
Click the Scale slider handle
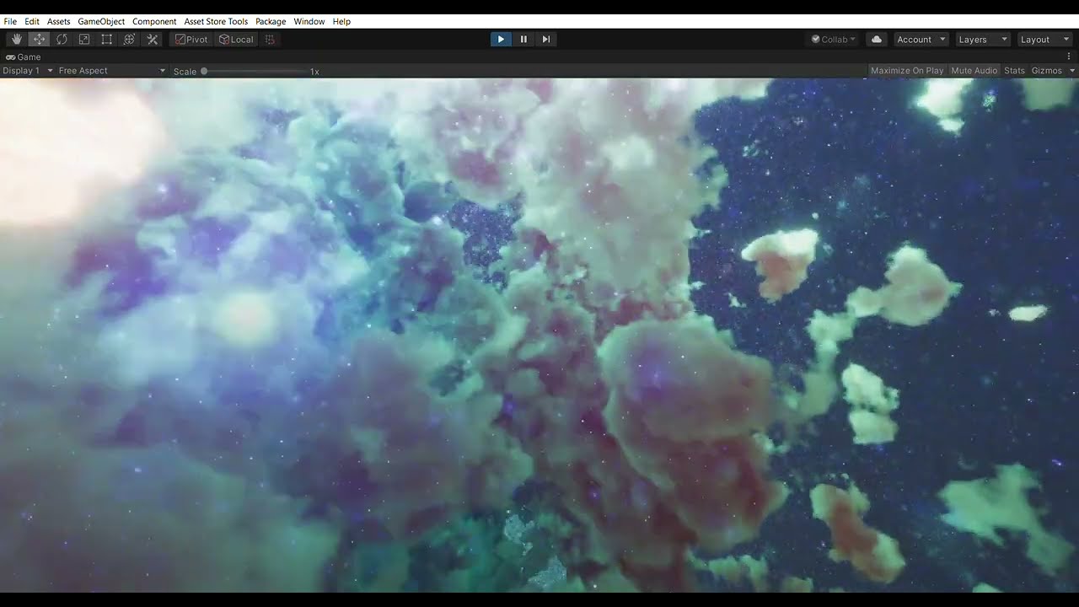204,72
